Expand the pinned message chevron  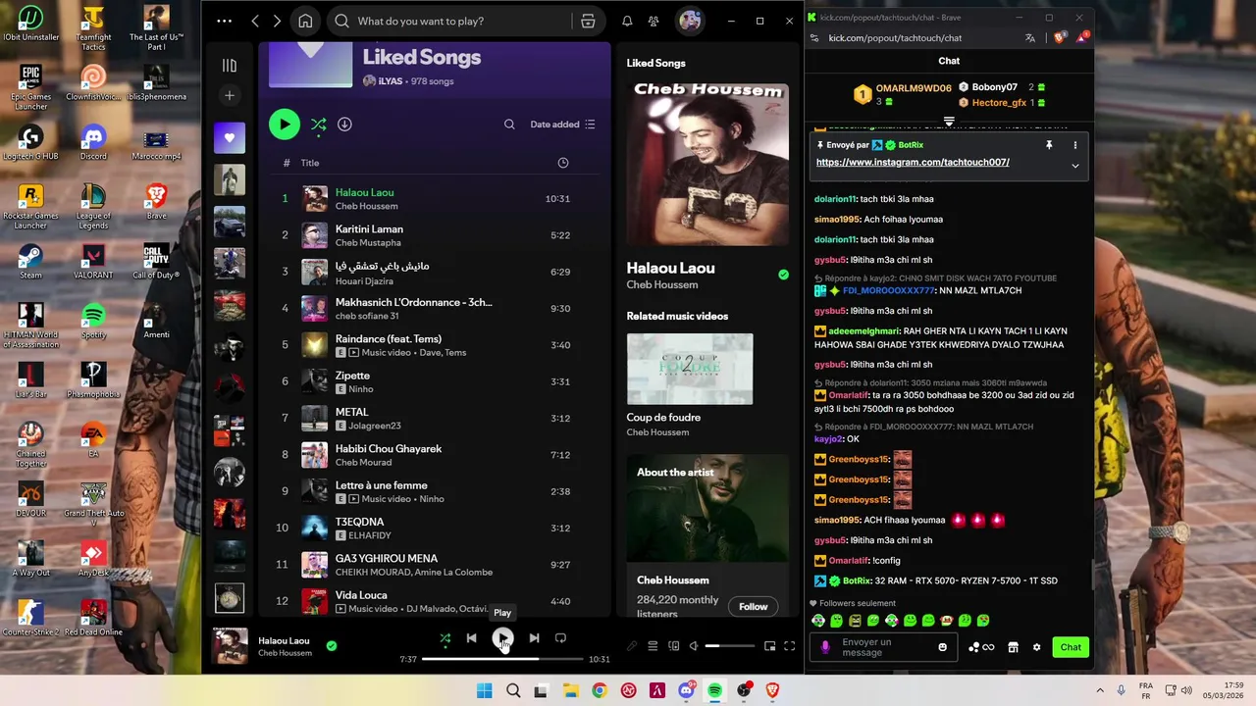[1074, 166]
